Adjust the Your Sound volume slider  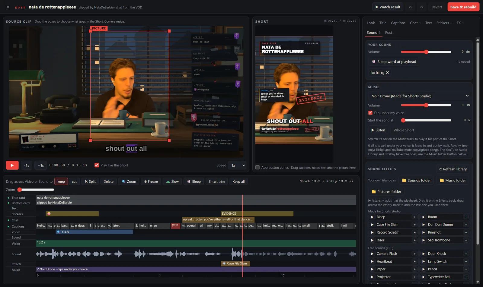(x=426, y=52)
